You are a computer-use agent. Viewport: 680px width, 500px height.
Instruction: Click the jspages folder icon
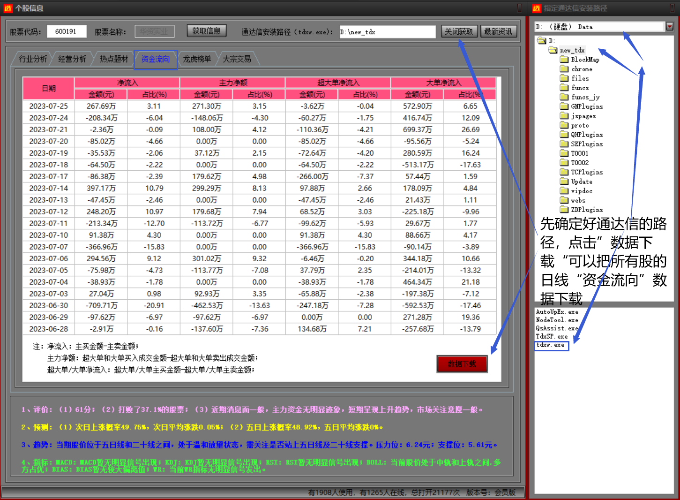point(564,116)
